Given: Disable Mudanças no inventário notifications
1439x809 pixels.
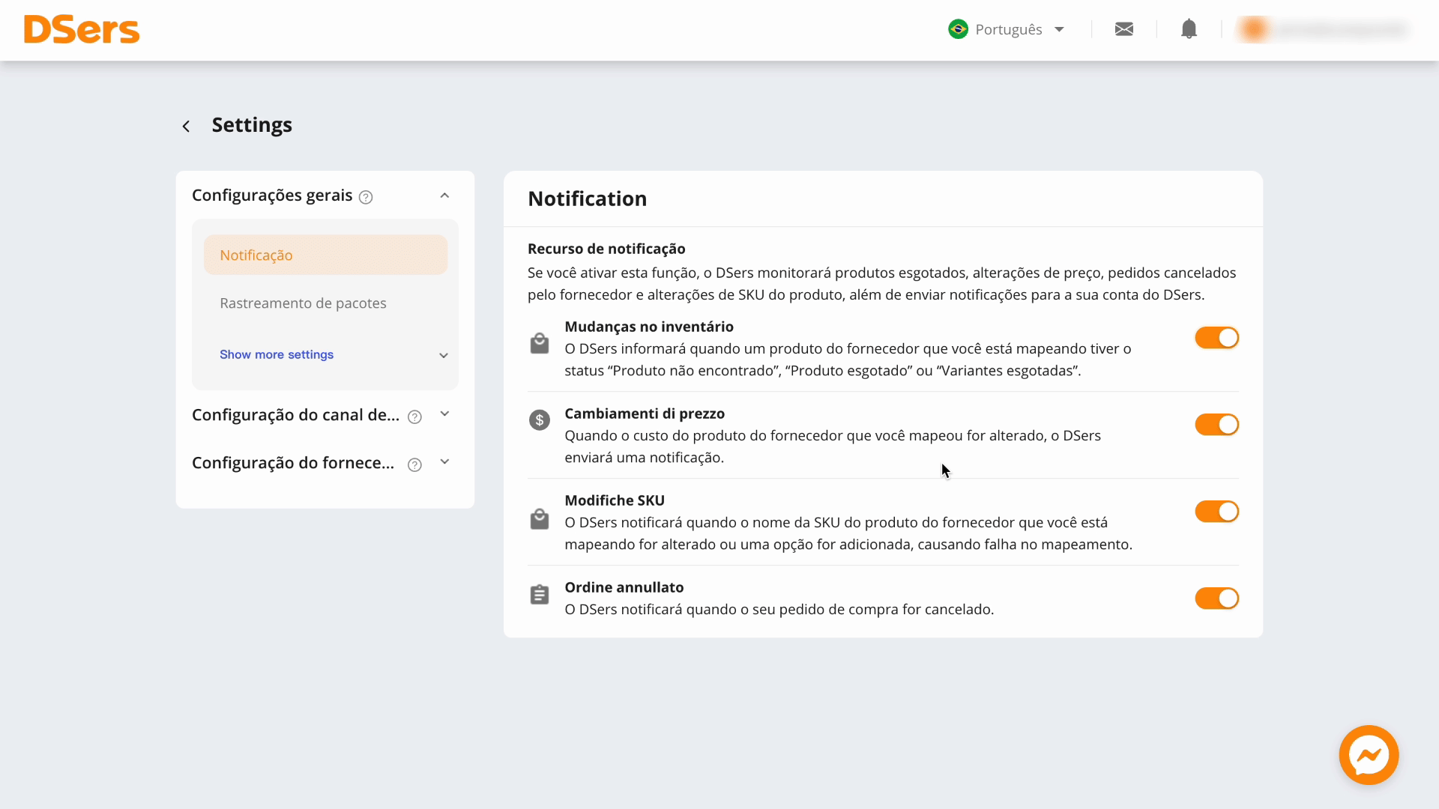Looking at the screenshot, I should [1216, 338].
